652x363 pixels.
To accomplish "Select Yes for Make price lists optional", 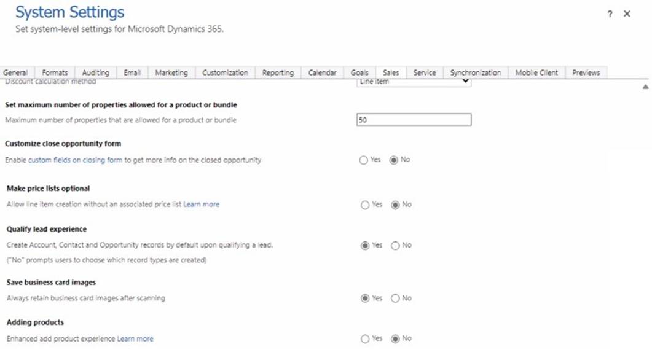I will [x=365, y=205].
